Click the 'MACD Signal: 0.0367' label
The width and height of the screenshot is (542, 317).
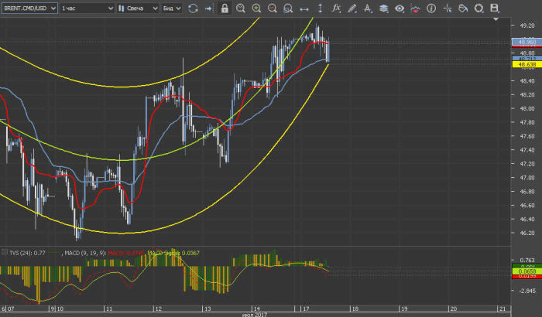point(173,253)
